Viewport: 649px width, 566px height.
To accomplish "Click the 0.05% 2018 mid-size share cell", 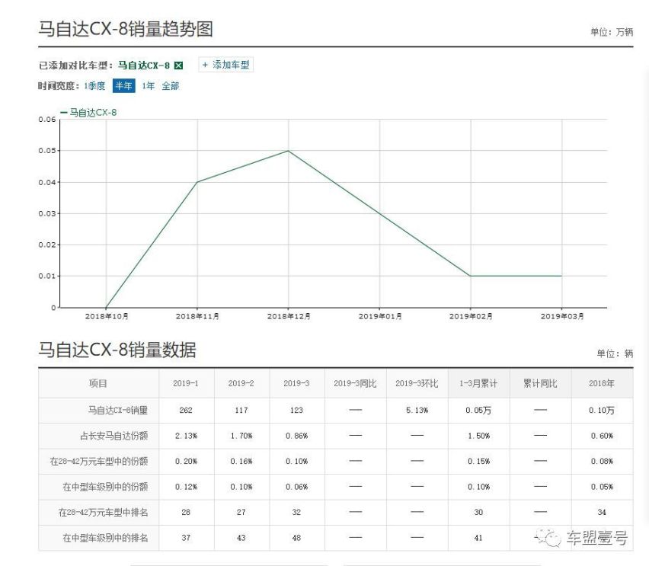I will pos(602,487).
